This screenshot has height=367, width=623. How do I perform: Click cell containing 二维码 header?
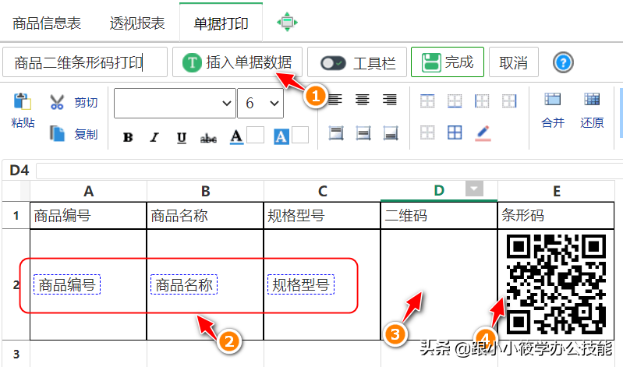[x=439, y=215]
